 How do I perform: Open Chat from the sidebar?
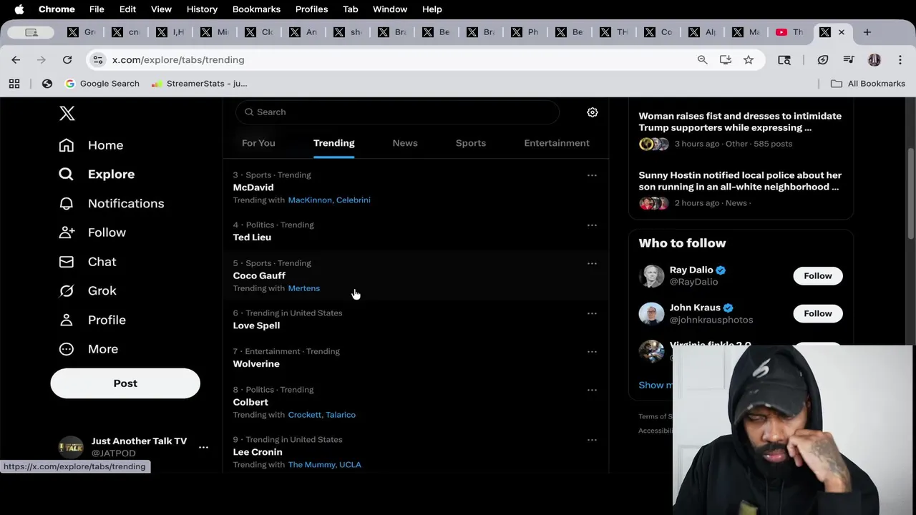tap(87, 262)
